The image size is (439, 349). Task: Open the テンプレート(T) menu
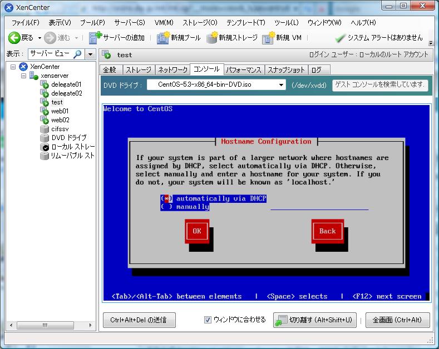click(x=246, y=23)
